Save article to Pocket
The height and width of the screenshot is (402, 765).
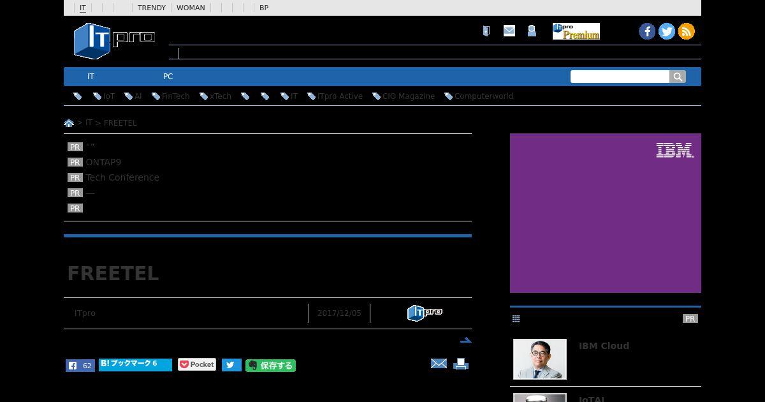point(197,364)
